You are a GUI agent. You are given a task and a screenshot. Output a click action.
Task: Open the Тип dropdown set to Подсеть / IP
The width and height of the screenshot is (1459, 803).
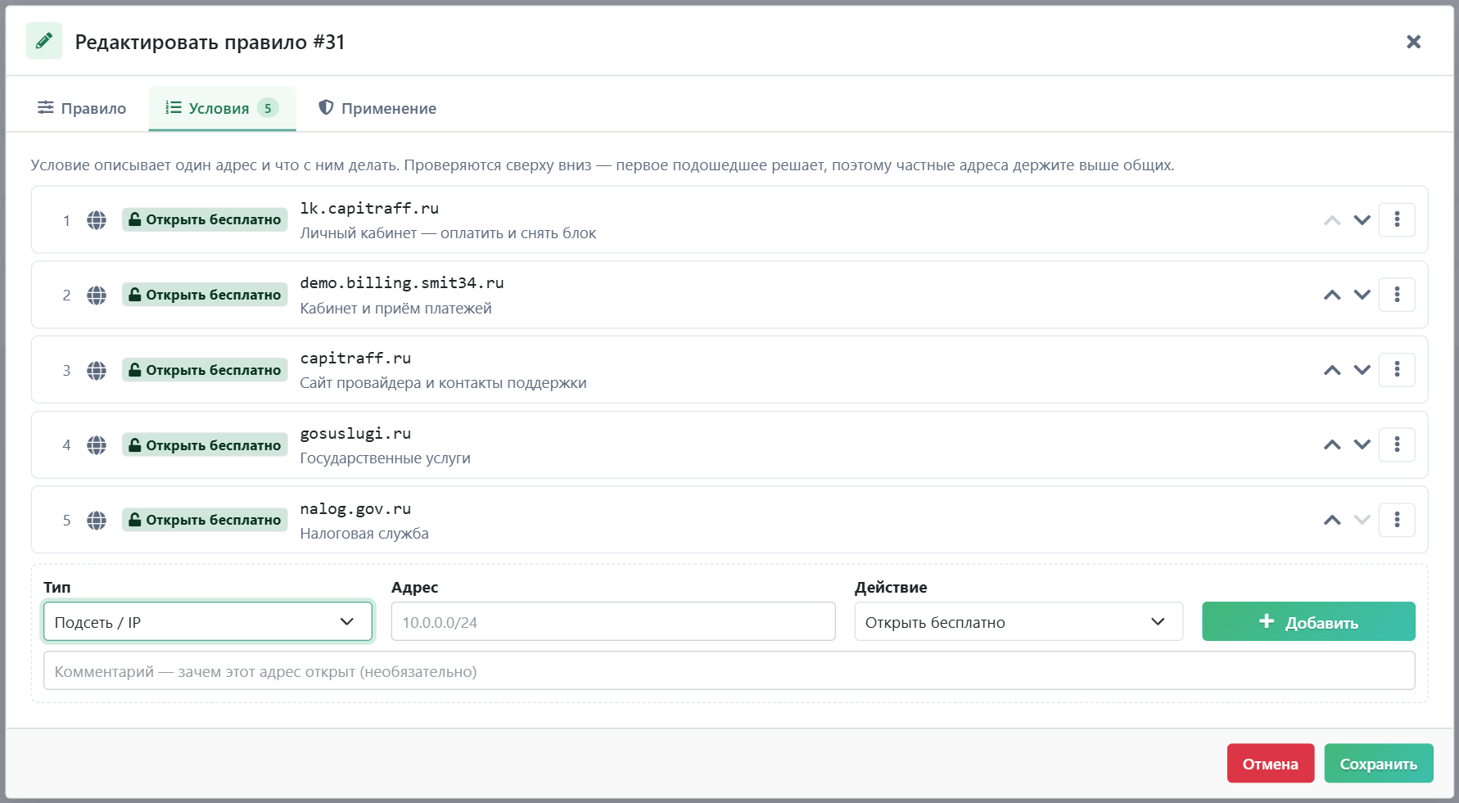(208, 621)
